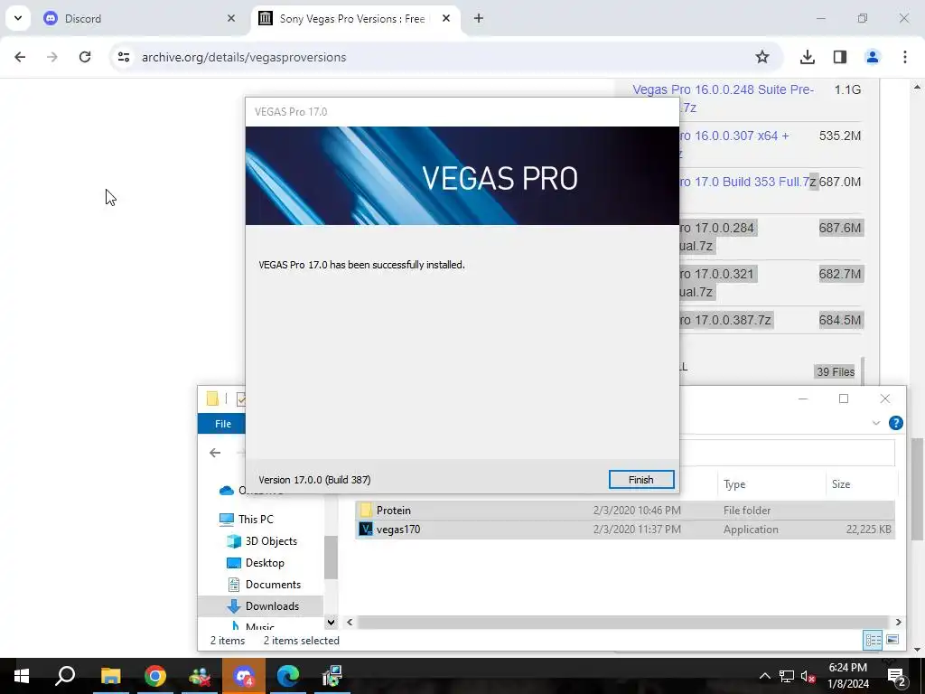Click horizontal scrollbar left arrow in Explorer

(350, 622)
